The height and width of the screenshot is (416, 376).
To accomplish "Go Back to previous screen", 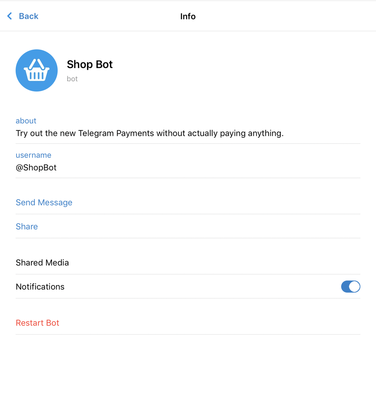I will point(23,16).
